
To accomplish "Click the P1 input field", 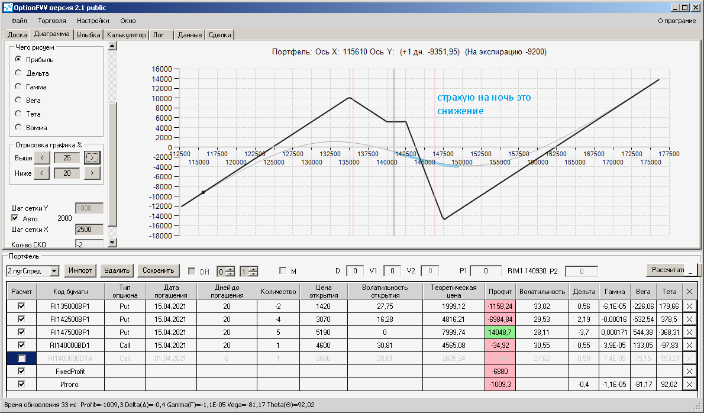I will click(485, 270).
